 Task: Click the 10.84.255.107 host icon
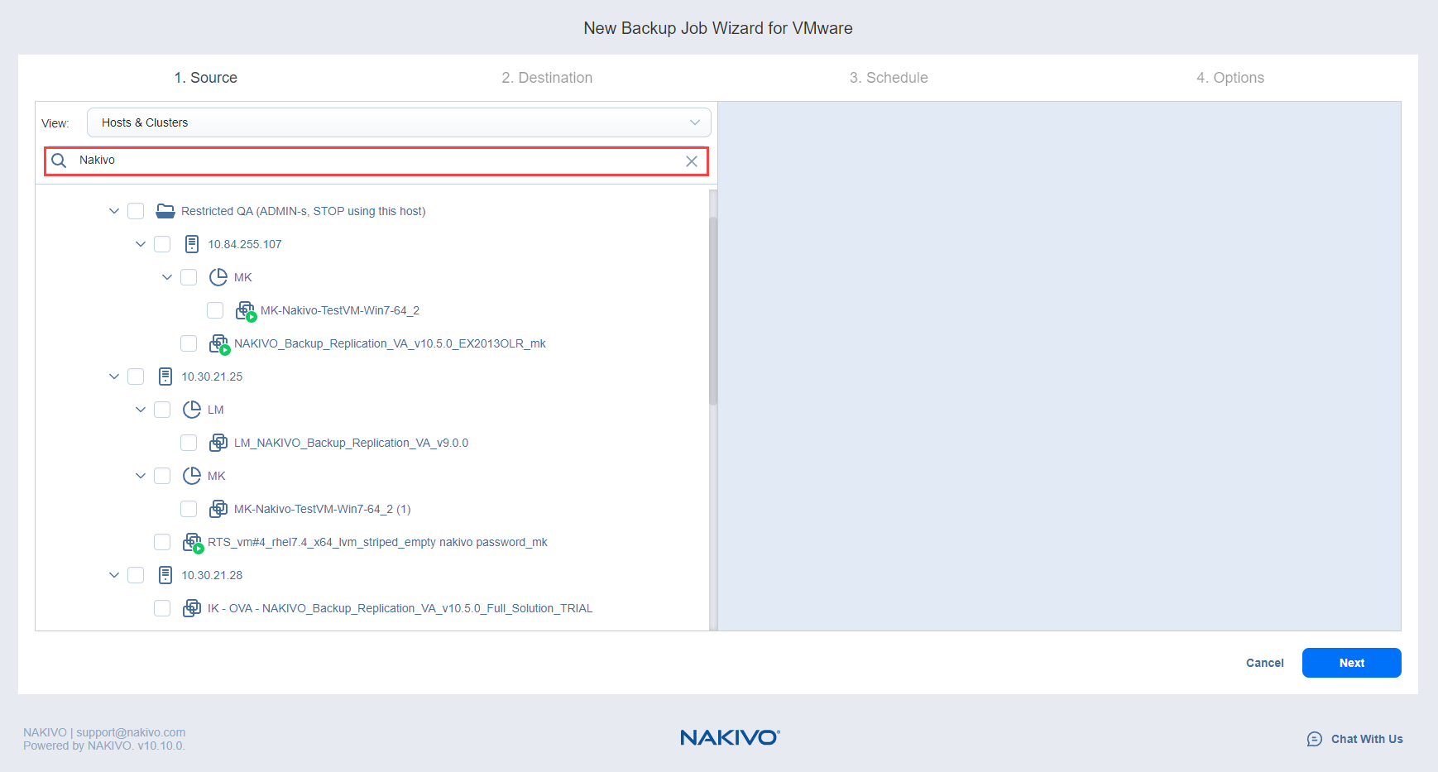[192, 244]
